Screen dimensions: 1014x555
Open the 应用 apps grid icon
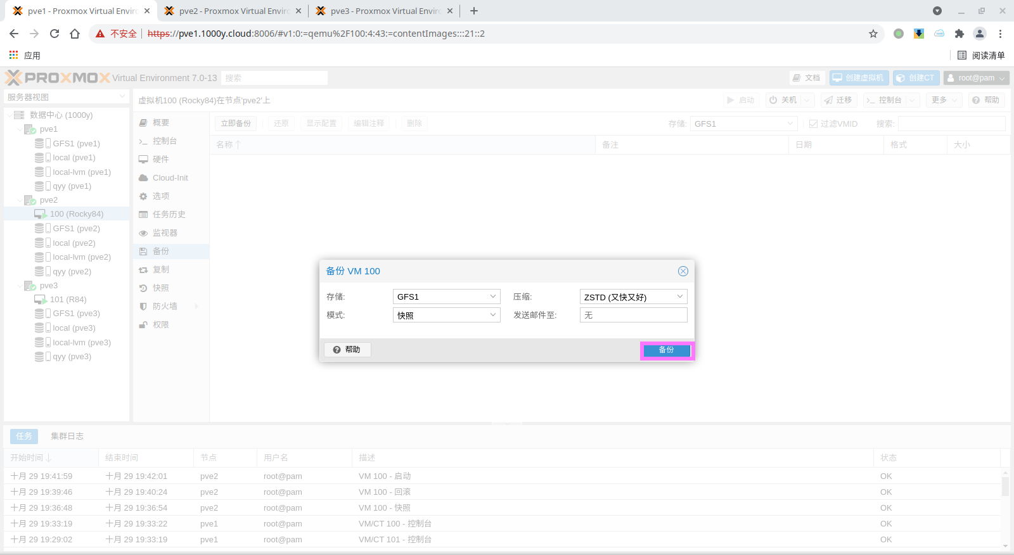[14, 55]
